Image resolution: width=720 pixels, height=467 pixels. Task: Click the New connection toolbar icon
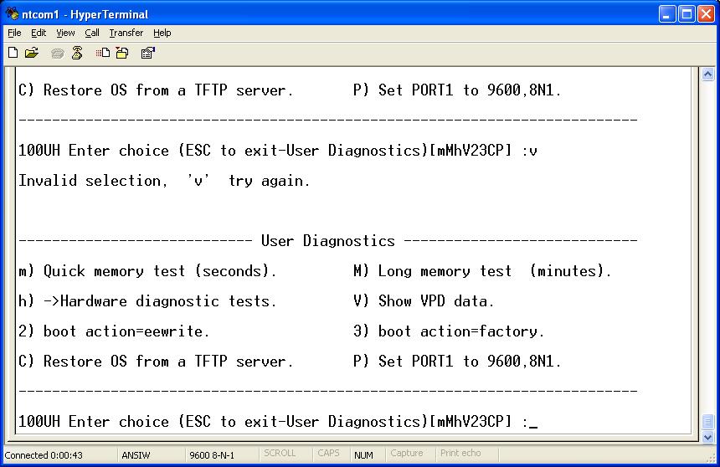click(x=13, y=53)
